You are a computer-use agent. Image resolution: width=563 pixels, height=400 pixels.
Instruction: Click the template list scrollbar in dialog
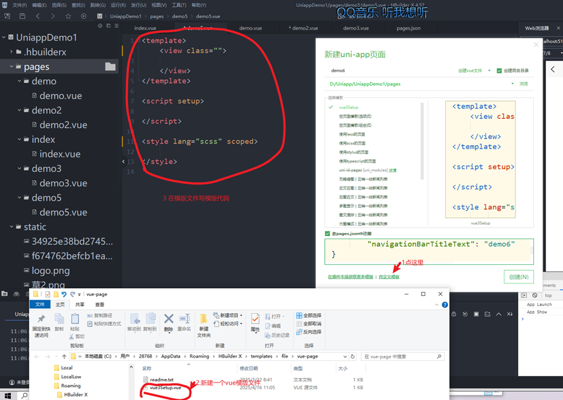pyautogui.click(x=422, y=141)
